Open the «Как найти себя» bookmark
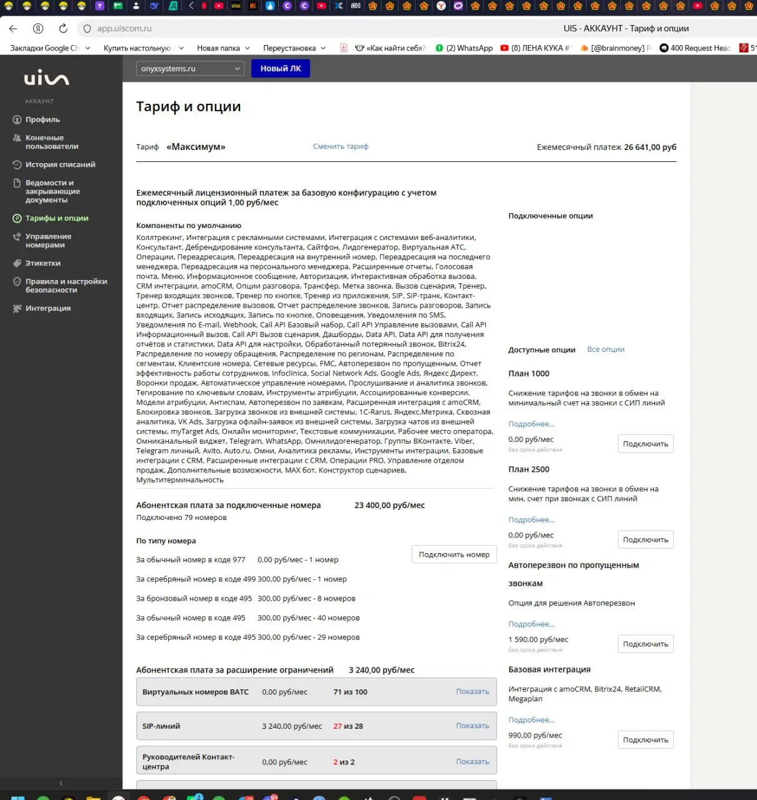The width and height of the screenshot is (757, 800). coord(390,48)
